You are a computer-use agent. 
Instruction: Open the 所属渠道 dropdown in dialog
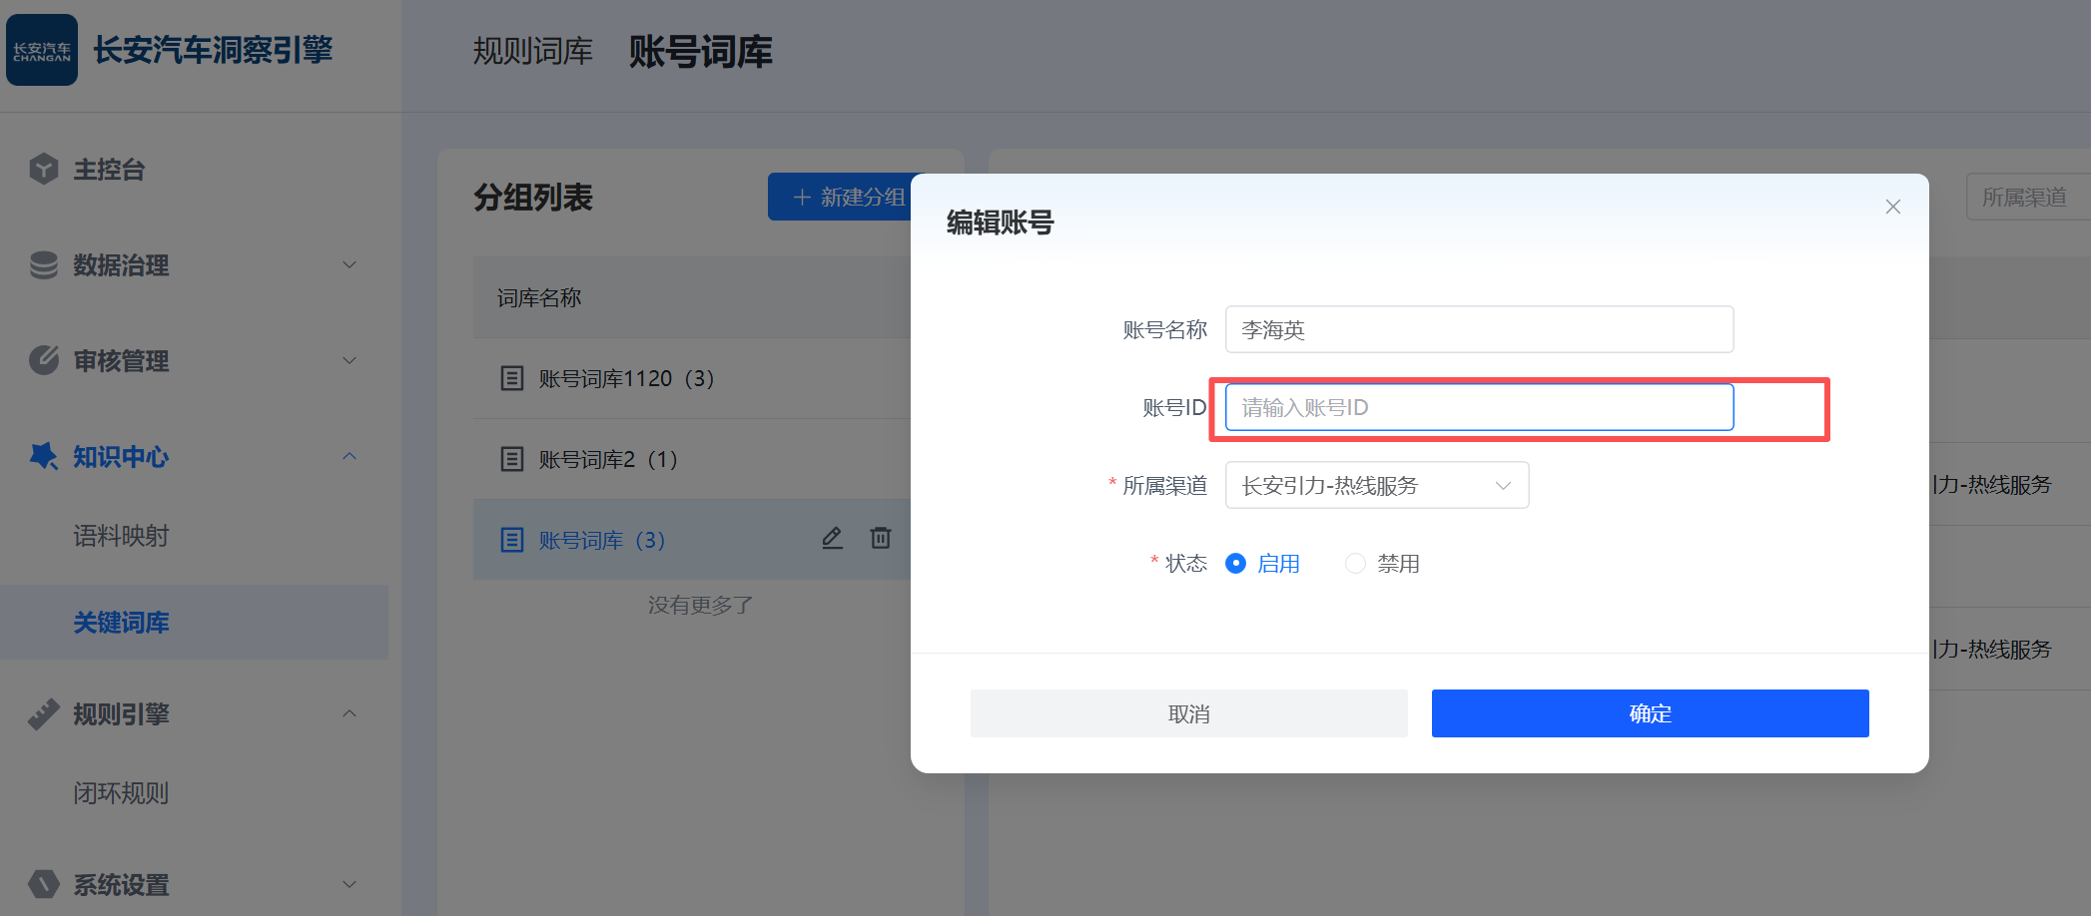coord(1376,486)
